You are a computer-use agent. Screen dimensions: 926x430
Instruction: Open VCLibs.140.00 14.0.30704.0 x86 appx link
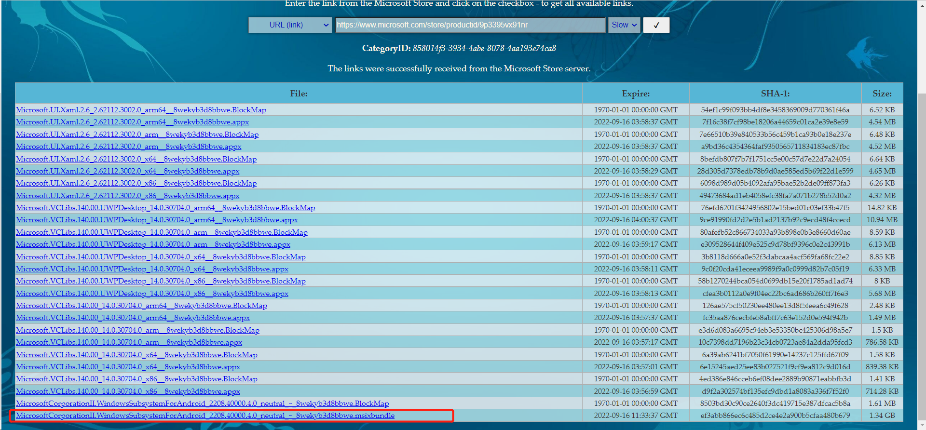[128, 391]
